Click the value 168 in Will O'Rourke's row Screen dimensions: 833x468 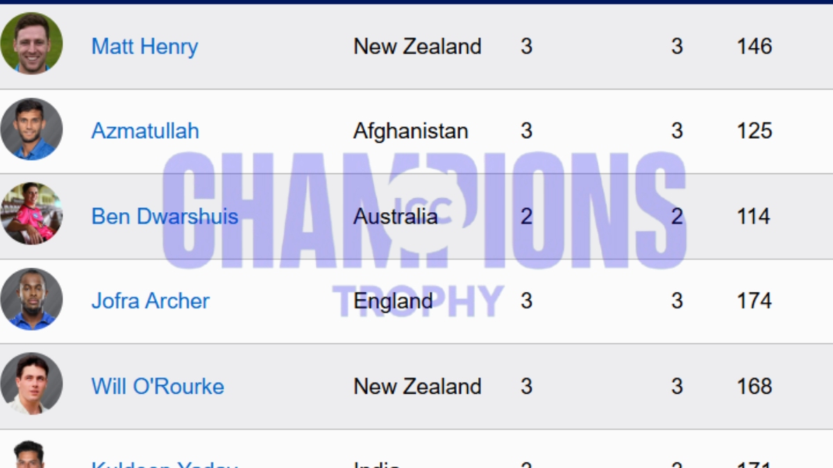coord(754,386)
